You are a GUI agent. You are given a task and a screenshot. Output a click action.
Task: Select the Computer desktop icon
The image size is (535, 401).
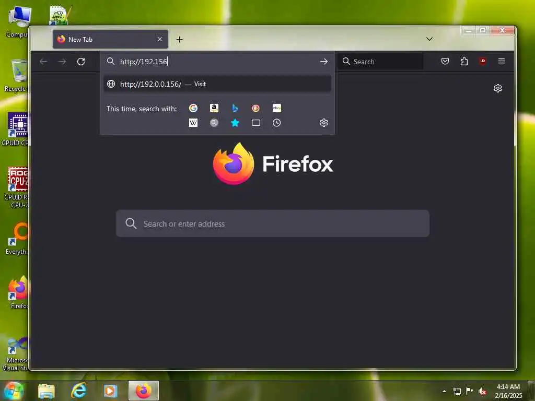[18, 22]
